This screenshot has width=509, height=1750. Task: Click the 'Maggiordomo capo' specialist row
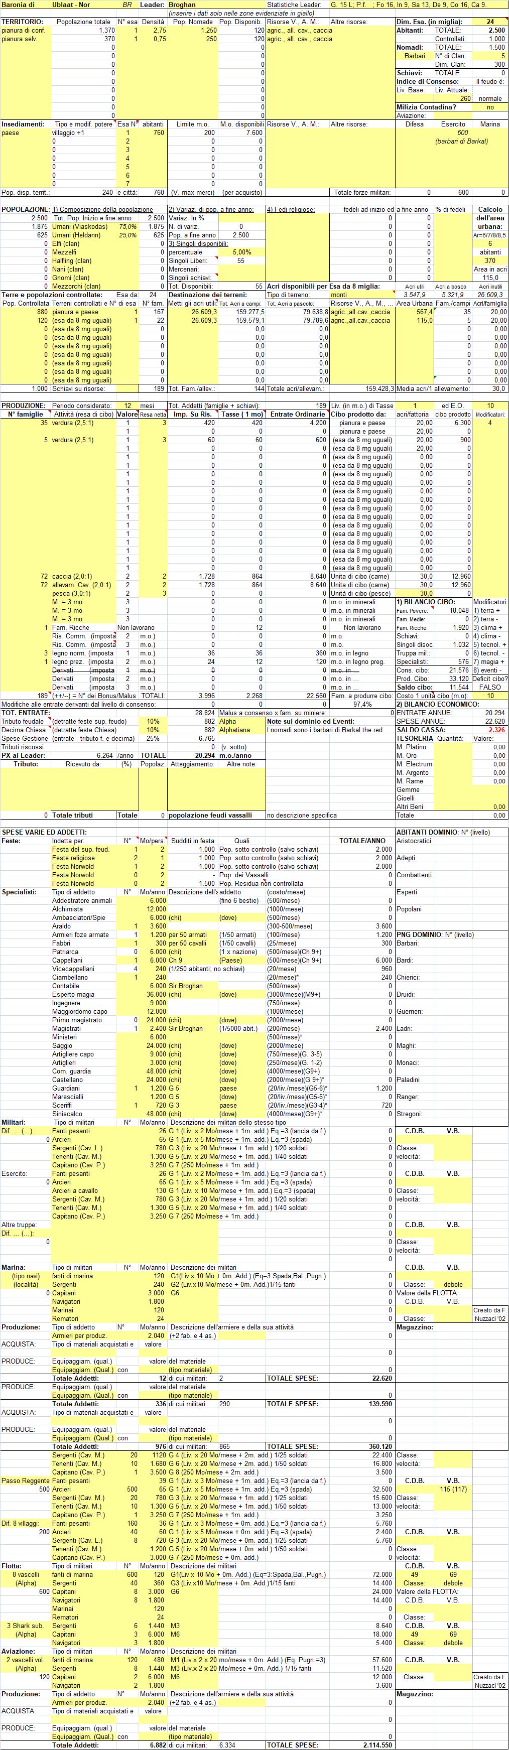click(80, 1012)
